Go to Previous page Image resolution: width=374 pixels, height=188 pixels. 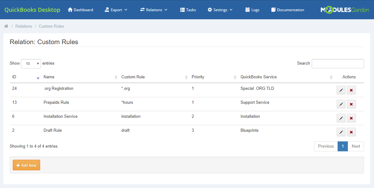[326, 146]
